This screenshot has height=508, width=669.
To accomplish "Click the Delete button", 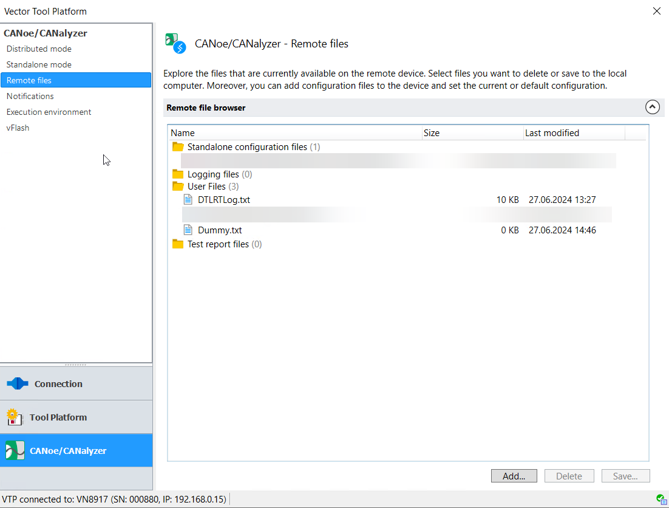I will coord(569,476).
